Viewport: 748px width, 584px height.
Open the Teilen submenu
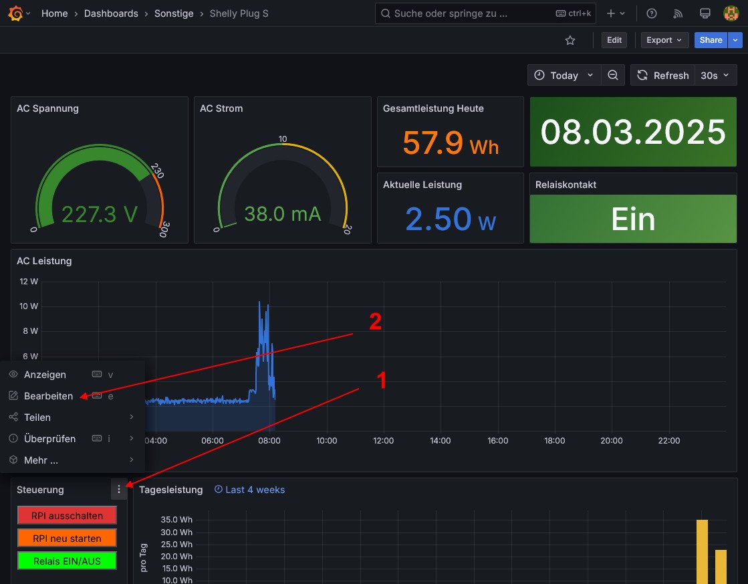point(37,417)
